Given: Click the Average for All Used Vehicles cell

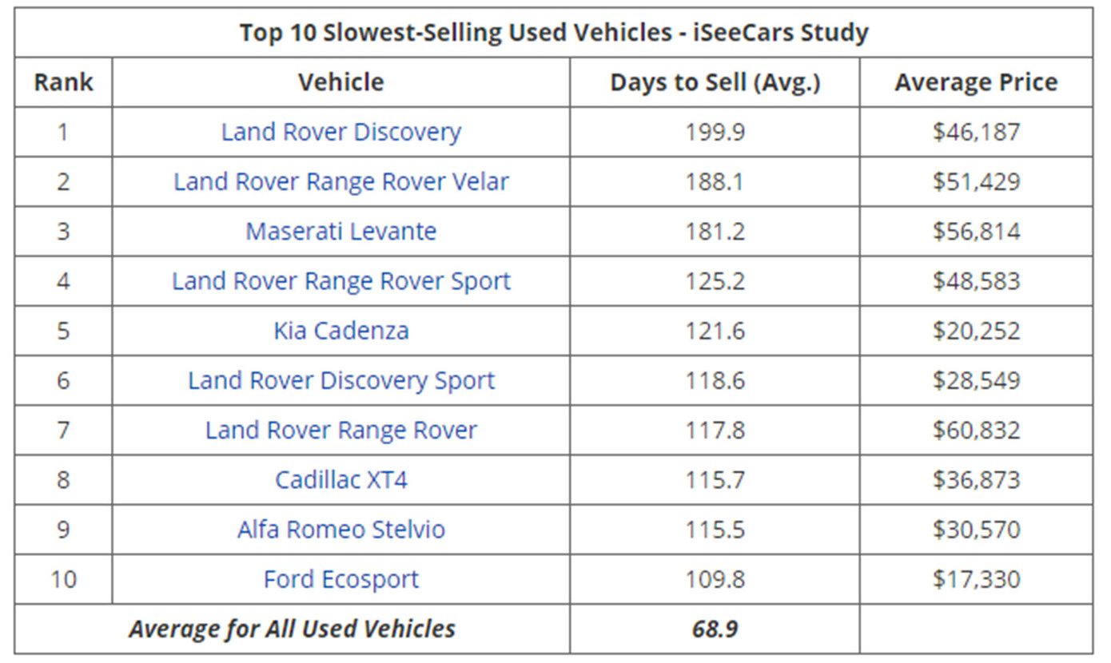Looking at the screenshot, I should (292, 629).
